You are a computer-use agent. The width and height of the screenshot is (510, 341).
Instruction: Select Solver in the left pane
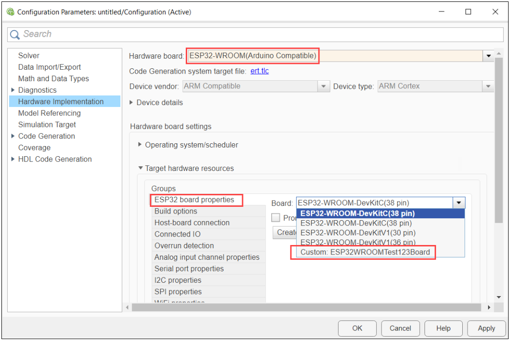(29, 56)
